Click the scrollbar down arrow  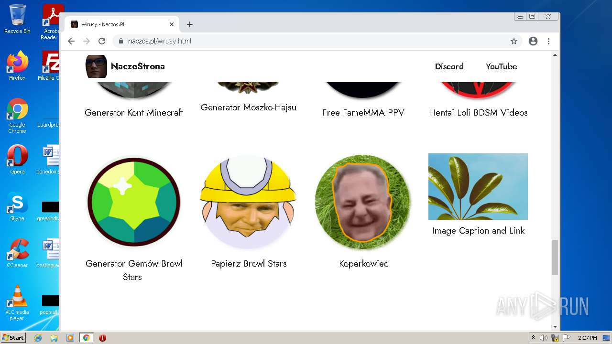tap(555, 327)
